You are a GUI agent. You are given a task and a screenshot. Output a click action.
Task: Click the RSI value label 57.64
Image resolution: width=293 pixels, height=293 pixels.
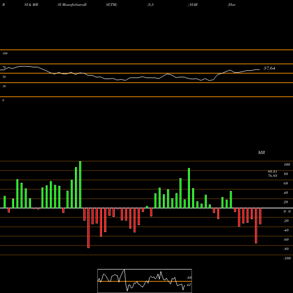pos(270,68)
